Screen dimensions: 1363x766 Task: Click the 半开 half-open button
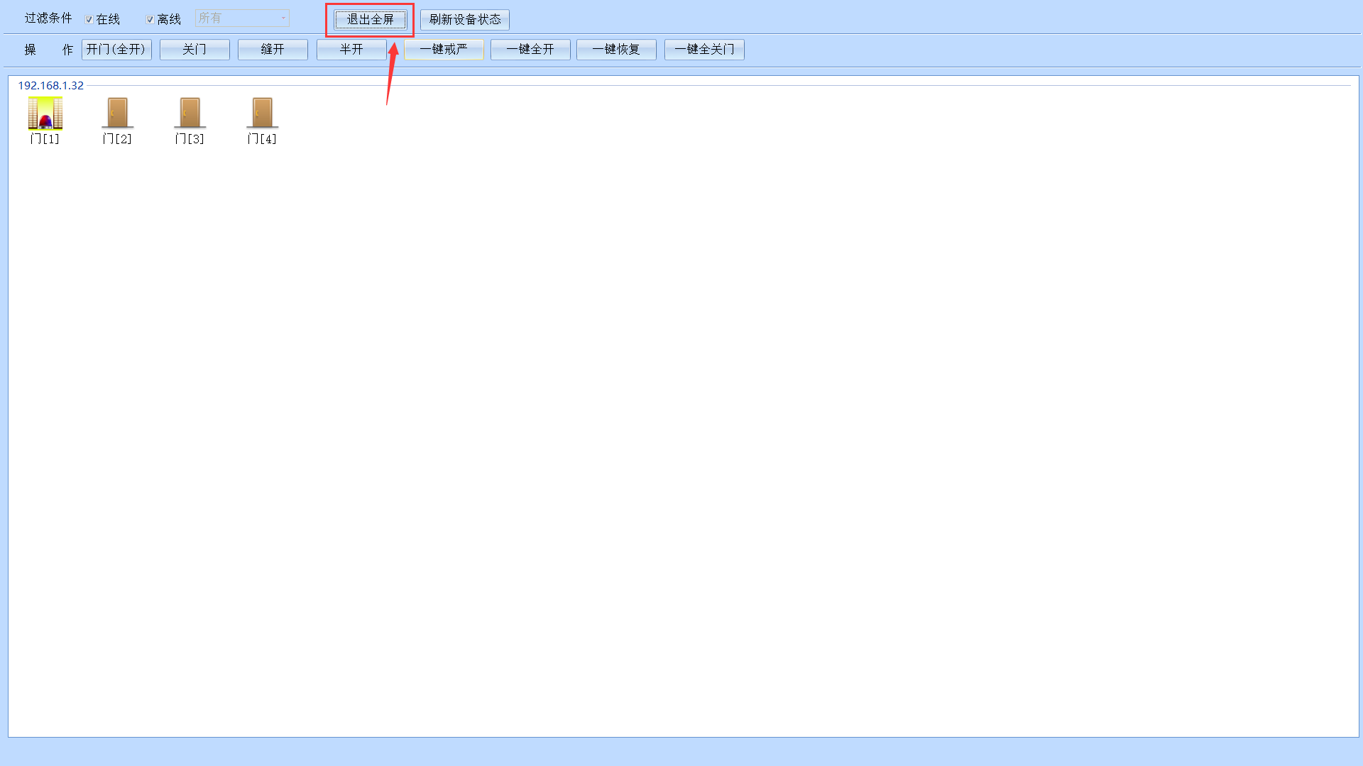click(351, 50)
